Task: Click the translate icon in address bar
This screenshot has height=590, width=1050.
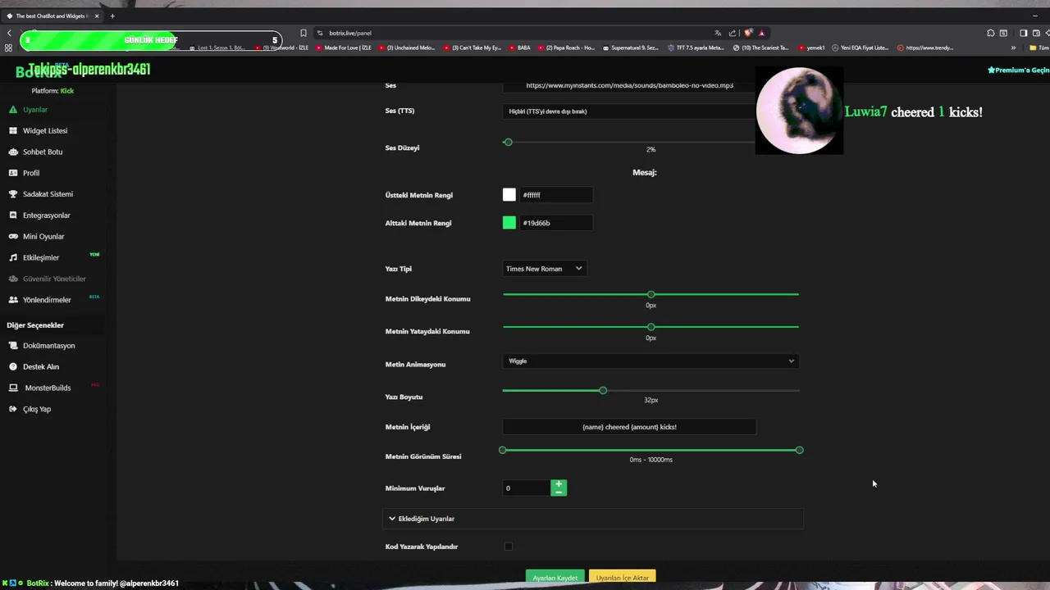Action: click(719, 33)
